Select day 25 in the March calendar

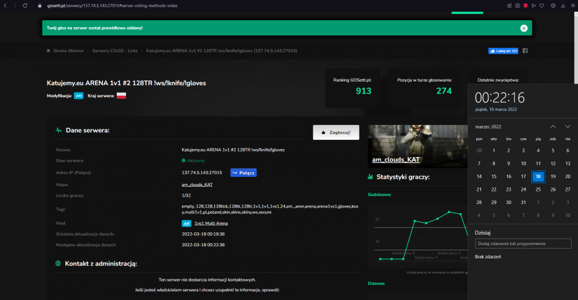538,190
